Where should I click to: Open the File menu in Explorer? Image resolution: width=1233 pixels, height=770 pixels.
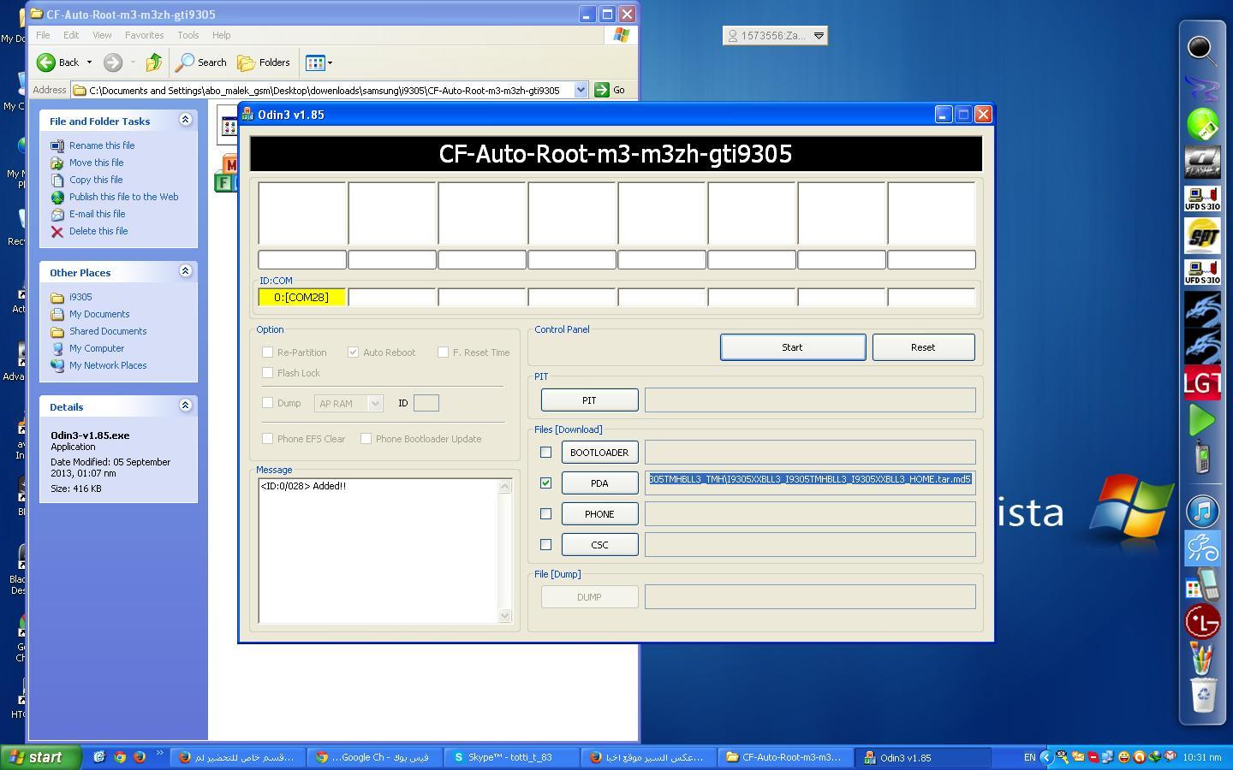pyautogui.click(x=43, y=35)
